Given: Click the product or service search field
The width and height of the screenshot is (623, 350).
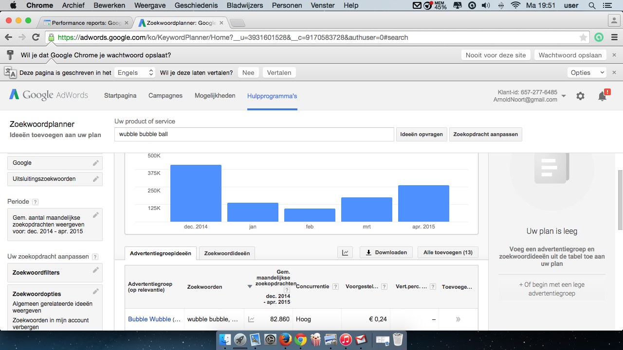Looking at the screenshot, I should click(254, 134).
